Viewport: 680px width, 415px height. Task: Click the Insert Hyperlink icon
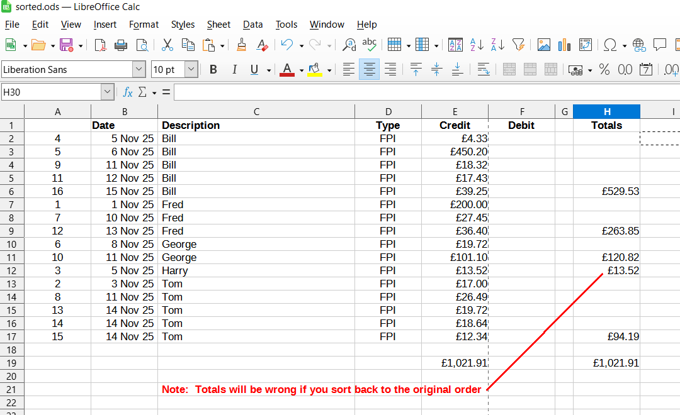point(639,45)
